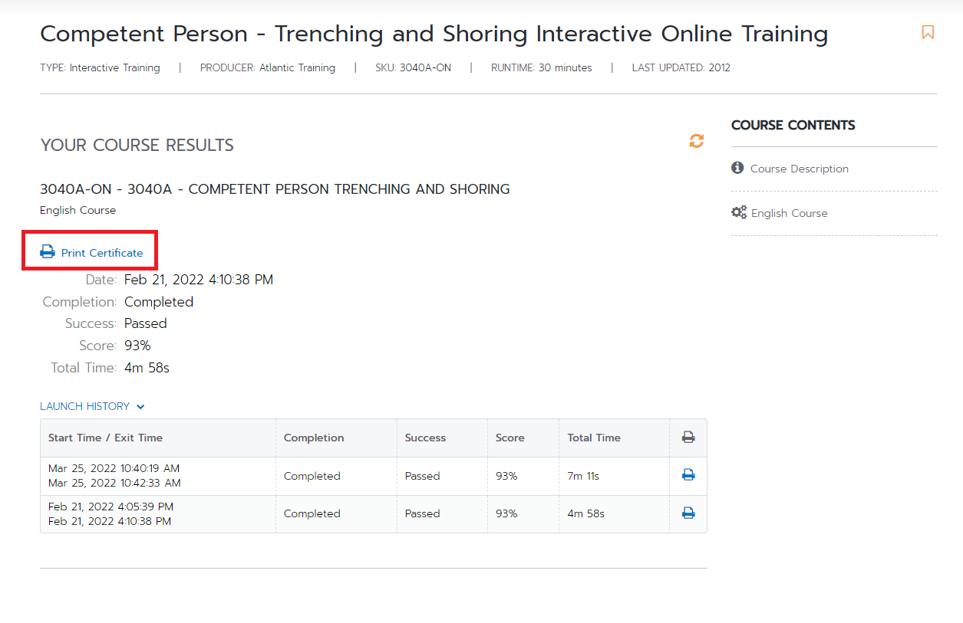The height and width of the screenshot is (623, 963).
Task: Click the Feb 21, 2022 4:05:39 PM start time
Action: pyautogui.click(x=110, y=507)
